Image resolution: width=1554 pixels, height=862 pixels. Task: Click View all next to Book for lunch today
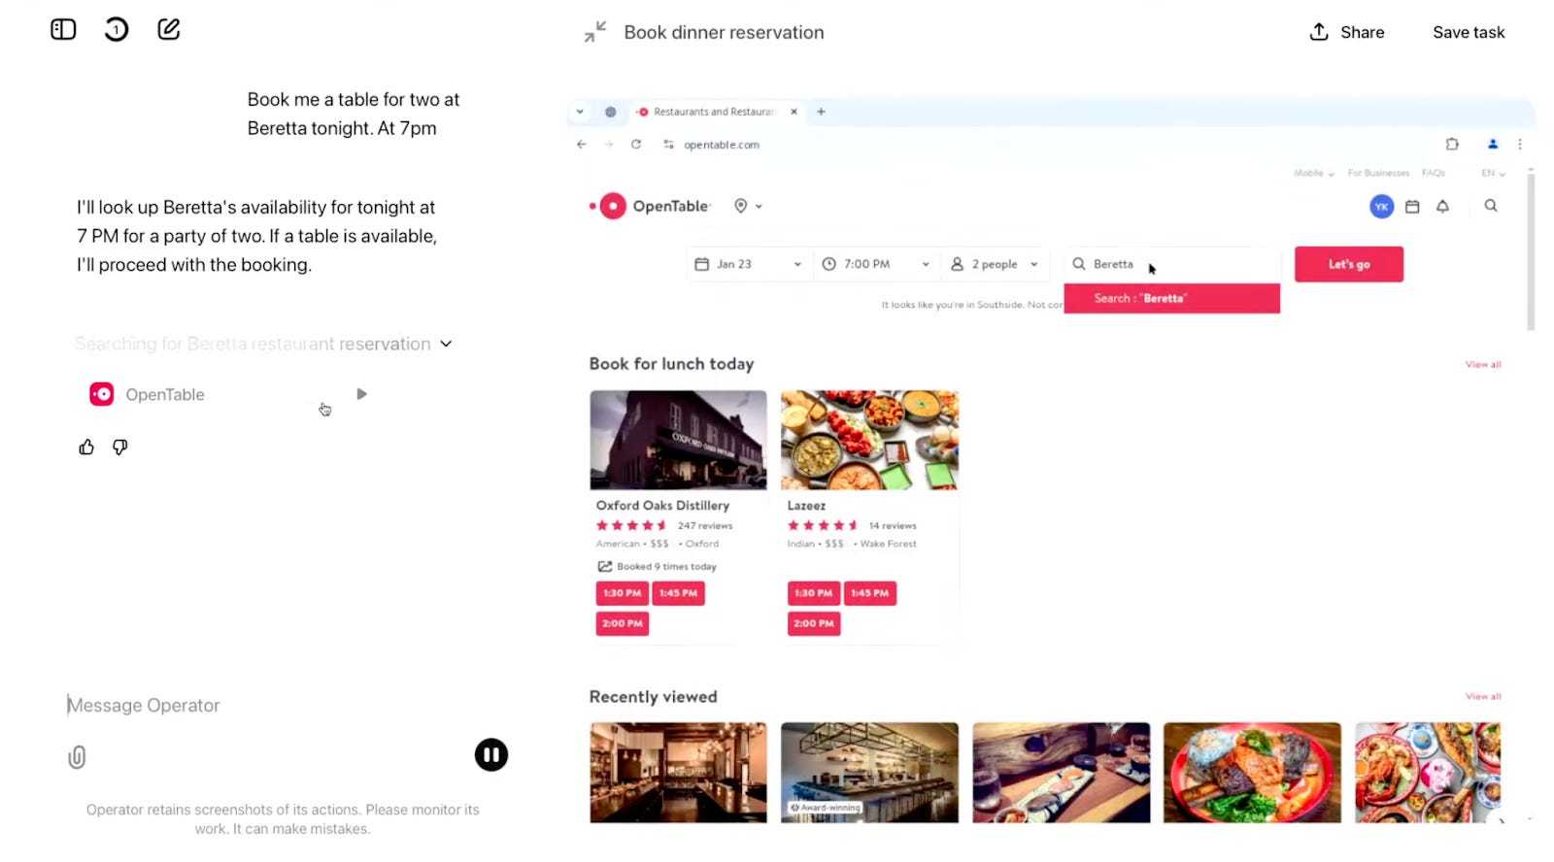(1482, 364)
